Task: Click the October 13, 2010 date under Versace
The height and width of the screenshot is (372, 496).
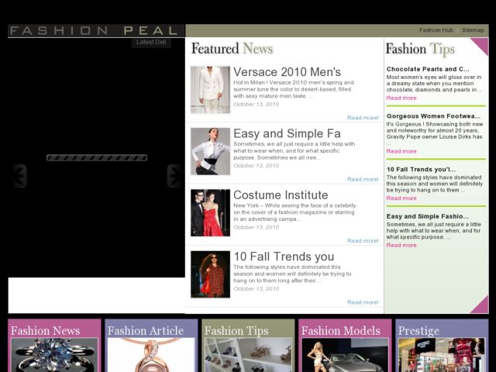Action: [257, 104]
